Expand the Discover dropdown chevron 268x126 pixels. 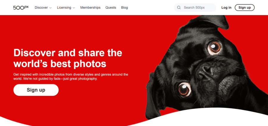click(50, 8)
